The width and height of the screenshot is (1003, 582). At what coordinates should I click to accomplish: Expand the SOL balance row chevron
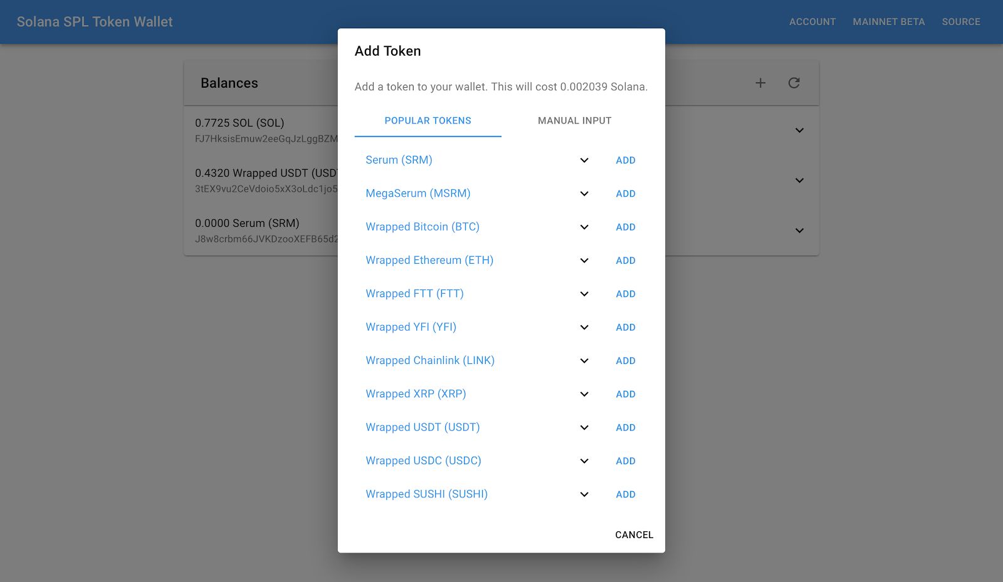(x=799, y=130)
